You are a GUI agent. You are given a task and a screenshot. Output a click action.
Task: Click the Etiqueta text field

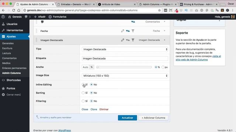point(125,59)
